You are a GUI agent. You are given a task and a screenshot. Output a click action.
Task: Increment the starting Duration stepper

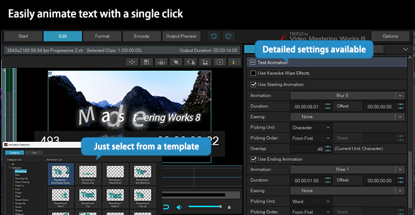point(328,105)
